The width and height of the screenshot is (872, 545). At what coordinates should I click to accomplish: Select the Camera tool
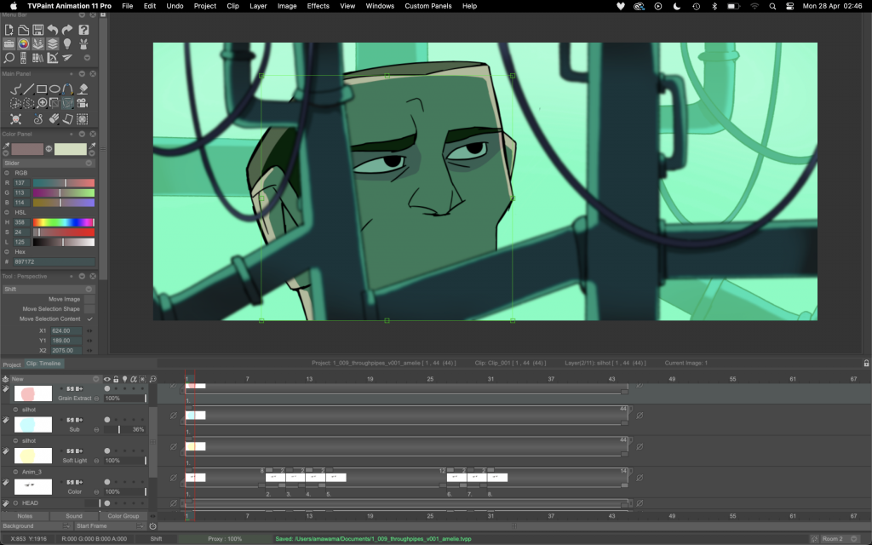pos(83,103)
